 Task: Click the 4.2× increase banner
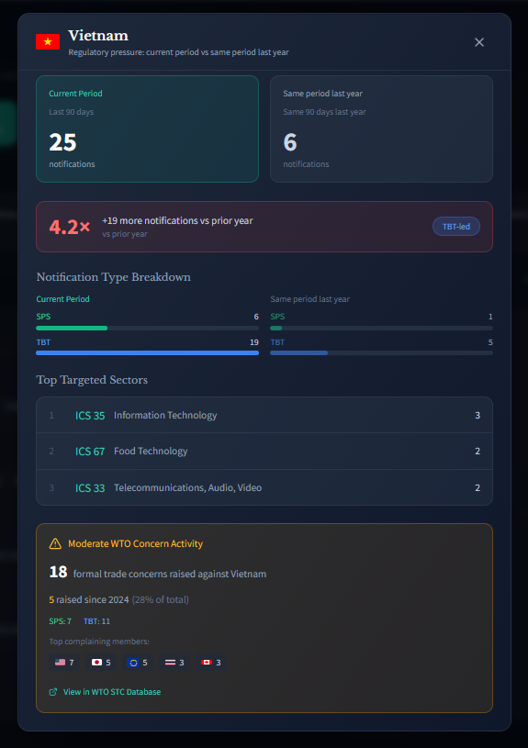click(264, 227)
